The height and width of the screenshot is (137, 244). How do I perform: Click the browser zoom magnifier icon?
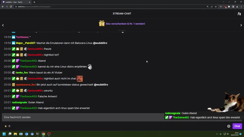point(207,7)
